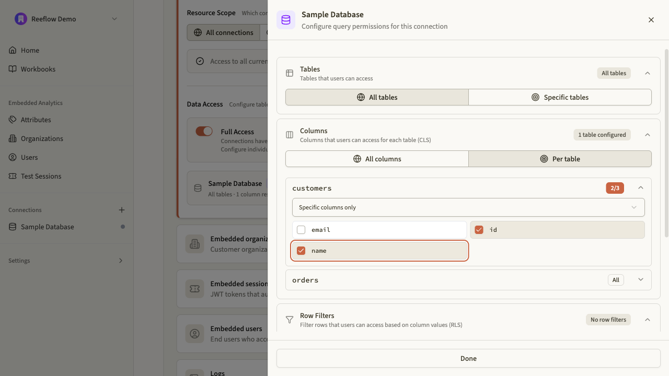Screen dimensions: 669x376
Task: Click the Reeflow Demo workspace logo
Action: click(x=20, y=19)
